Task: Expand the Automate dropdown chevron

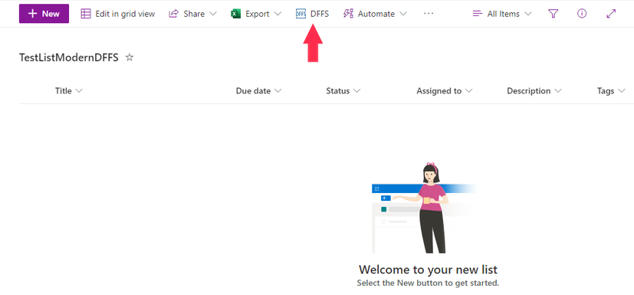Action: click(x=403, y=14)
